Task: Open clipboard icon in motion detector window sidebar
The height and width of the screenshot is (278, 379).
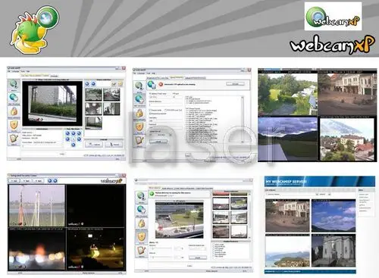Action: [x=141, y=251]
